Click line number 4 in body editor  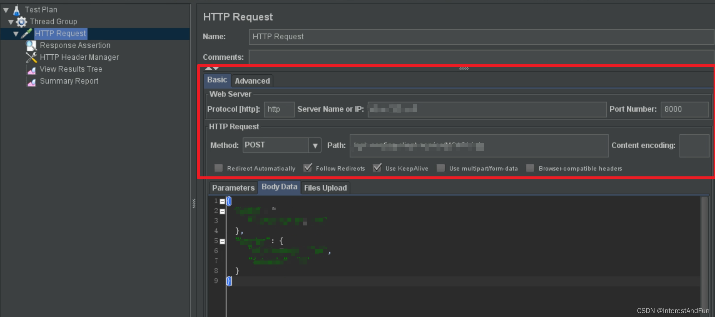216,231
